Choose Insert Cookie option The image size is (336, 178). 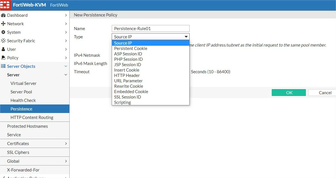(150, 70)
